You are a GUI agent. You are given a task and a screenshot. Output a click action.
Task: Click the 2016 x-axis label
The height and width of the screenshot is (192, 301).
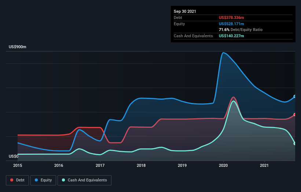coord(59,165)
